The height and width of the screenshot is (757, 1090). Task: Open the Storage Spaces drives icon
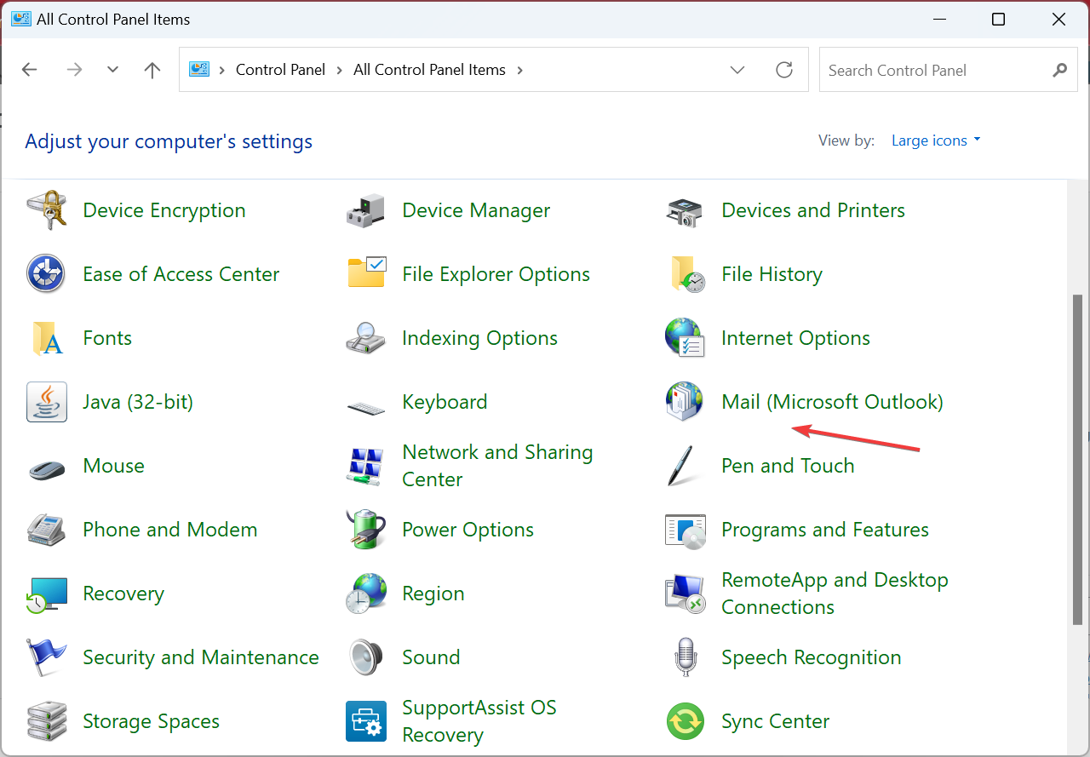click(46, 721)
